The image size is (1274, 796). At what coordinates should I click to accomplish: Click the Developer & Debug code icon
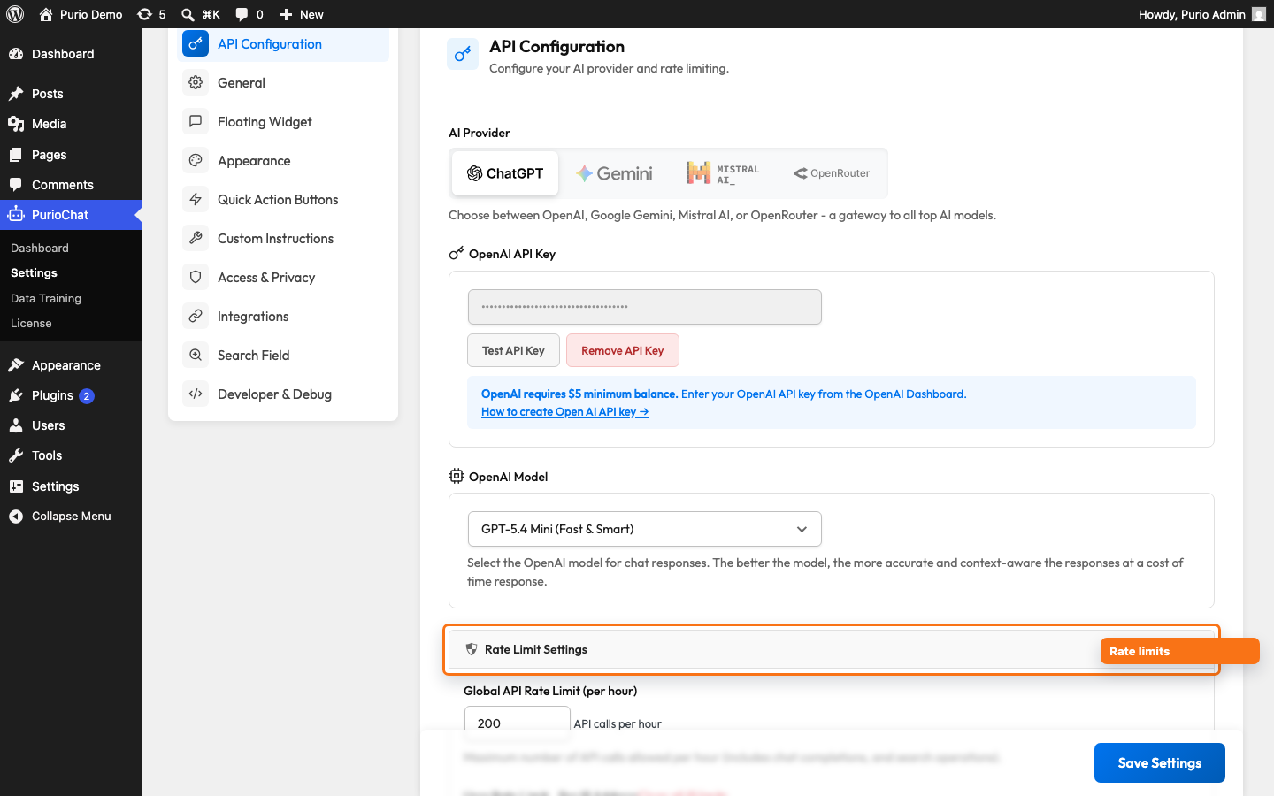click(196, 394)
